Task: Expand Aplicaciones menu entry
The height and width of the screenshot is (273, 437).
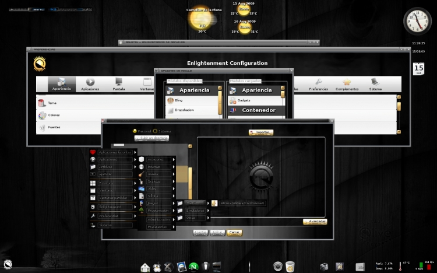Action: point(113,159)
